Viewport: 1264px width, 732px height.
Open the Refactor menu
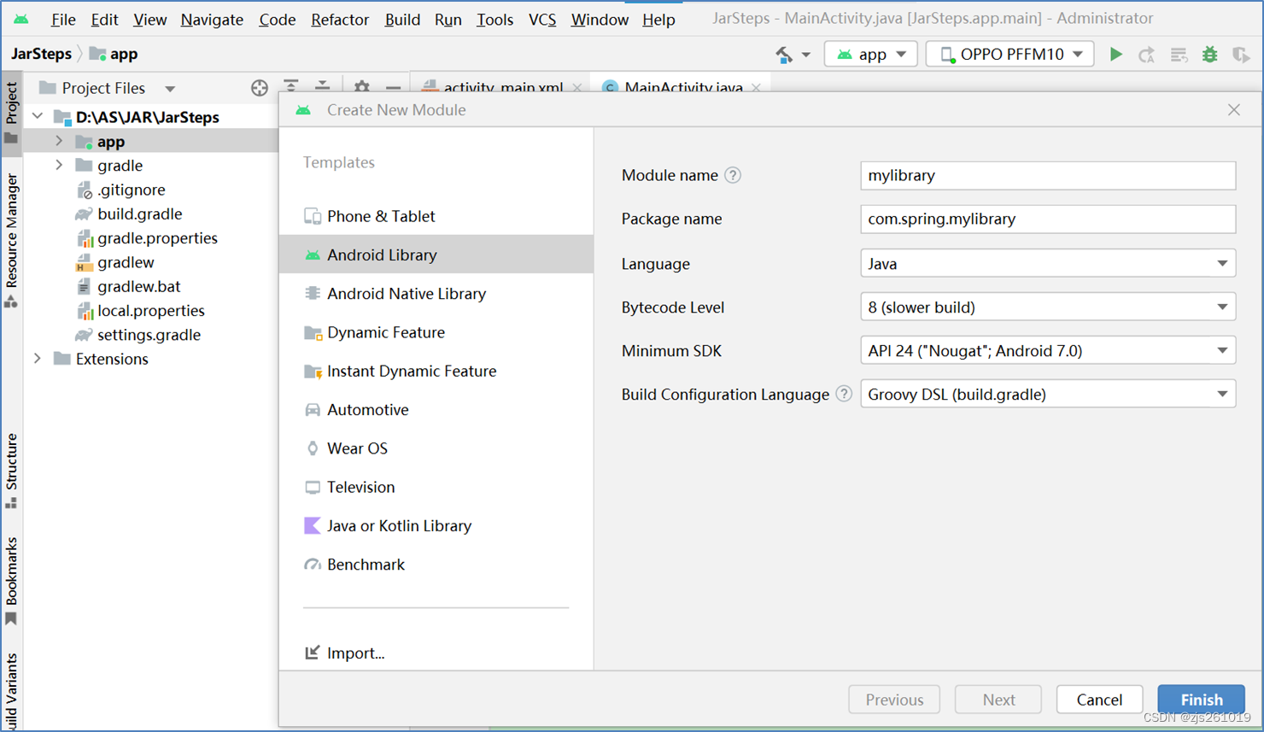pos(339,19)
